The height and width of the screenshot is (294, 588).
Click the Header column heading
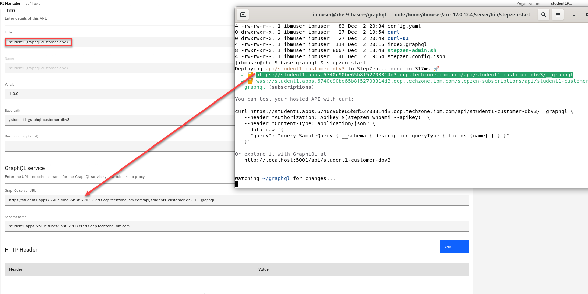(16, 269)
